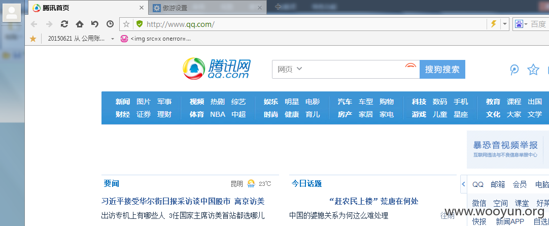The height and width of the screenshot is (226, 549).
Task: Open the 微信 link
Action: click(479, 203)
